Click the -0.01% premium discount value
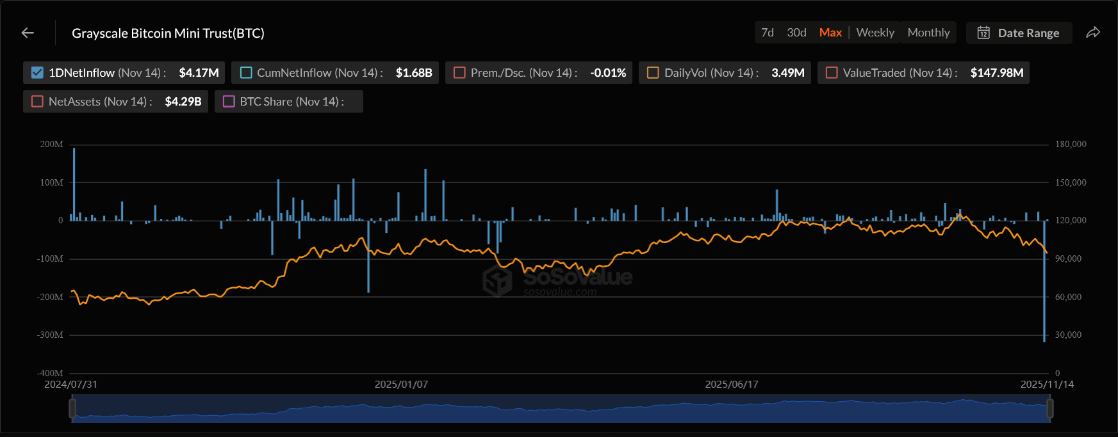1118x437 pixels. pyautogui.click(x=608, y=73)
